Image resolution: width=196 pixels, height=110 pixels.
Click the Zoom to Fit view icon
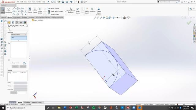(x=95, y=18)
